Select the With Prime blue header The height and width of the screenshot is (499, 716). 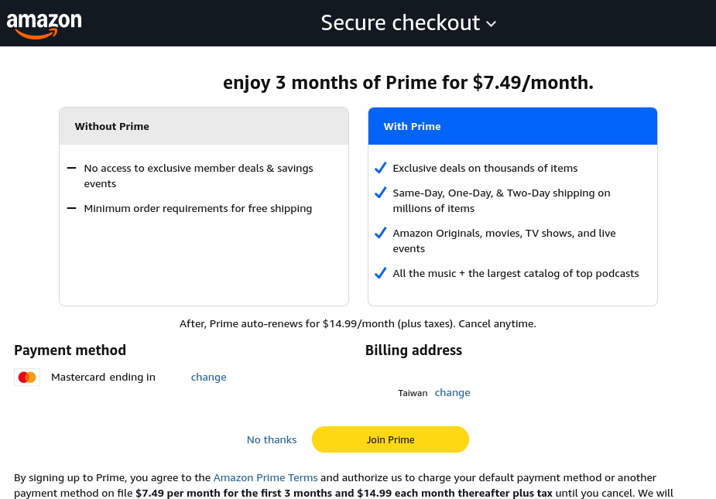(x=512, y=126)
